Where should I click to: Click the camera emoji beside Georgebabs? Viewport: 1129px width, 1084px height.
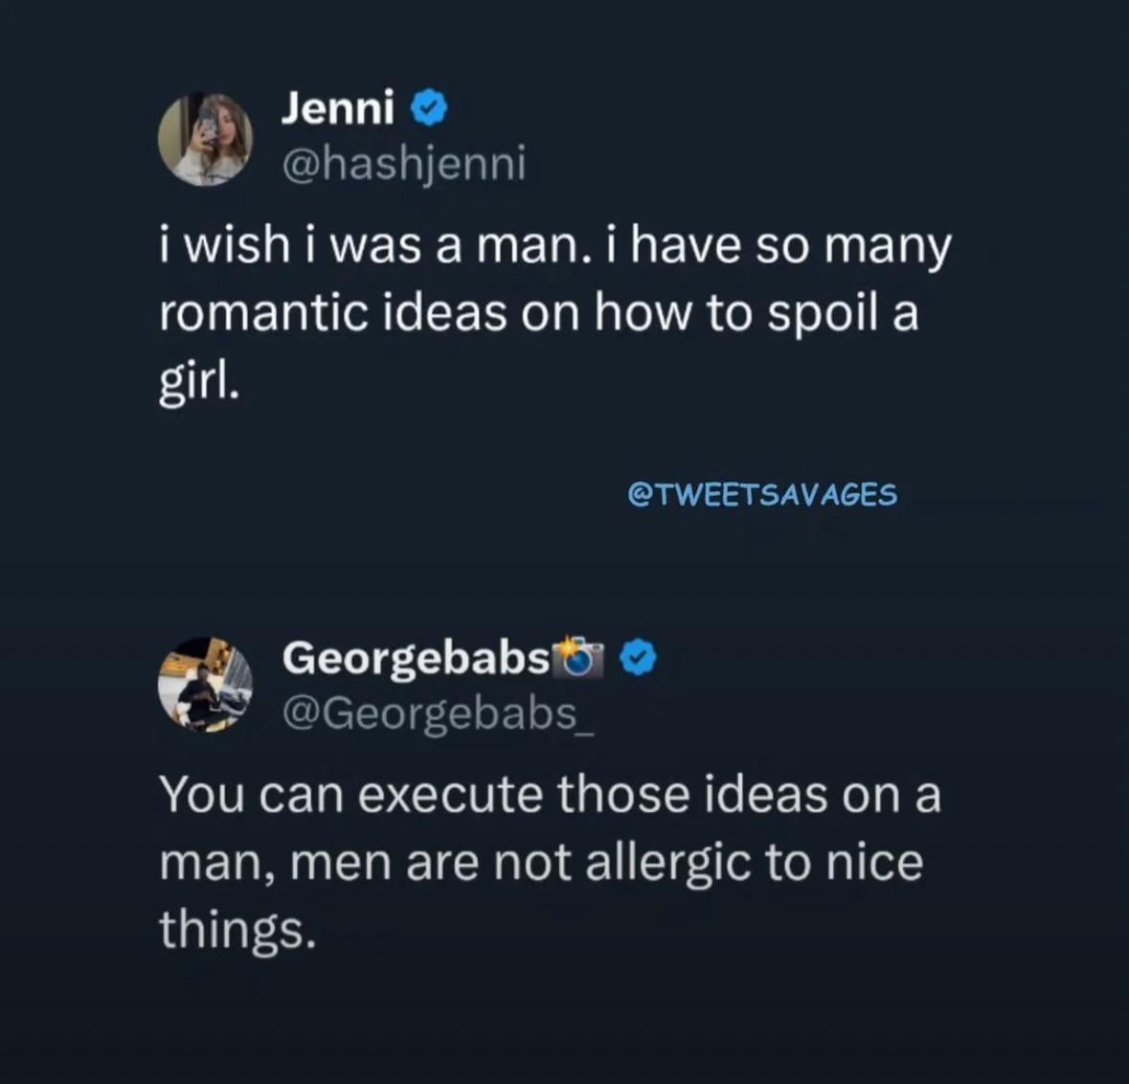(579, 656)
